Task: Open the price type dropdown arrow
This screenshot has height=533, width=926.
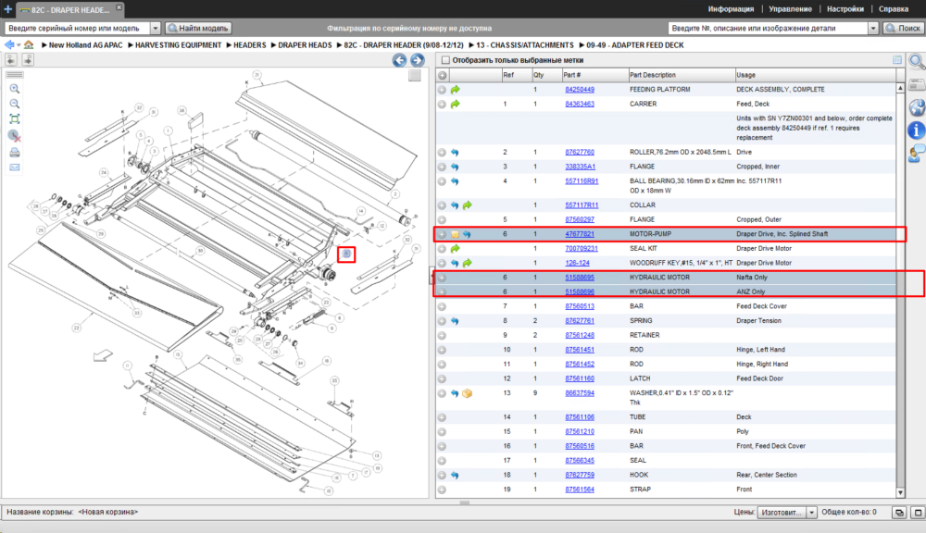Action: coord(811,513)
